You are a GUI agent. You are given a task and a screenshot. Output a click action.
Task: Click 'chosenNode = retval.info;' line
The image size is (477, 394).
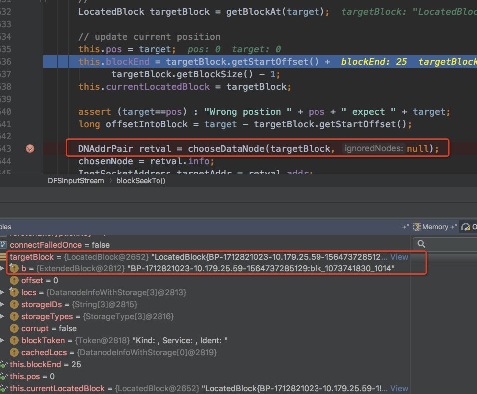click(147, 161)
